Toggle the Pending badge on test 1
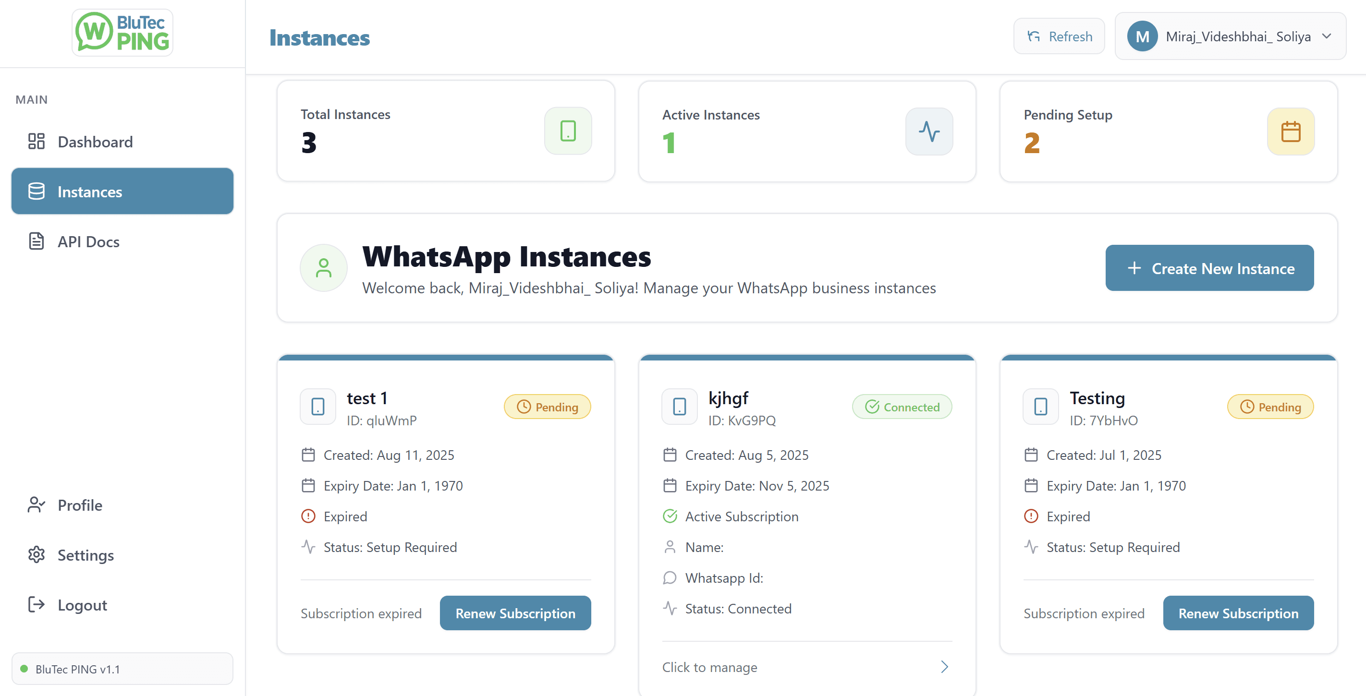The width and height of the screenshot is (1366, 696). coord(547,407)
